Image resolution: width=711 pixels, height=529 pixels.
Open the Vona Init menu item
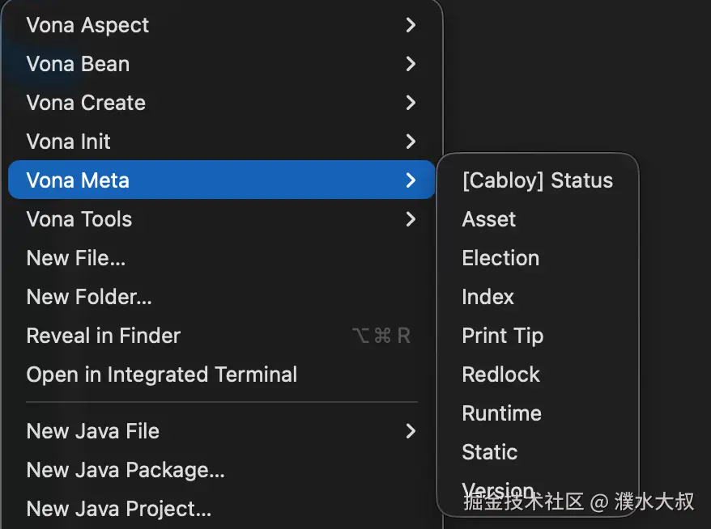click(x=69, y=142)
